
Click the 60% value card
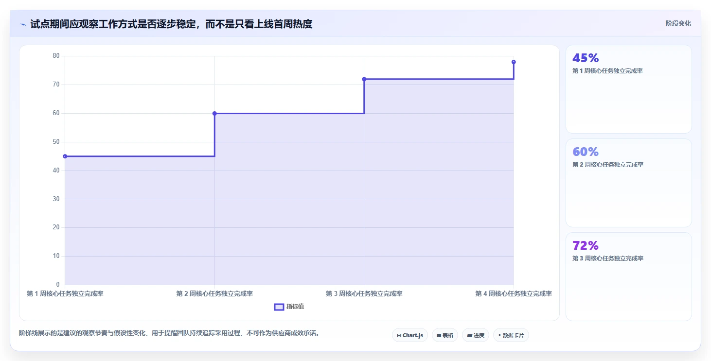pyautogui.click(x=629, y=183)
